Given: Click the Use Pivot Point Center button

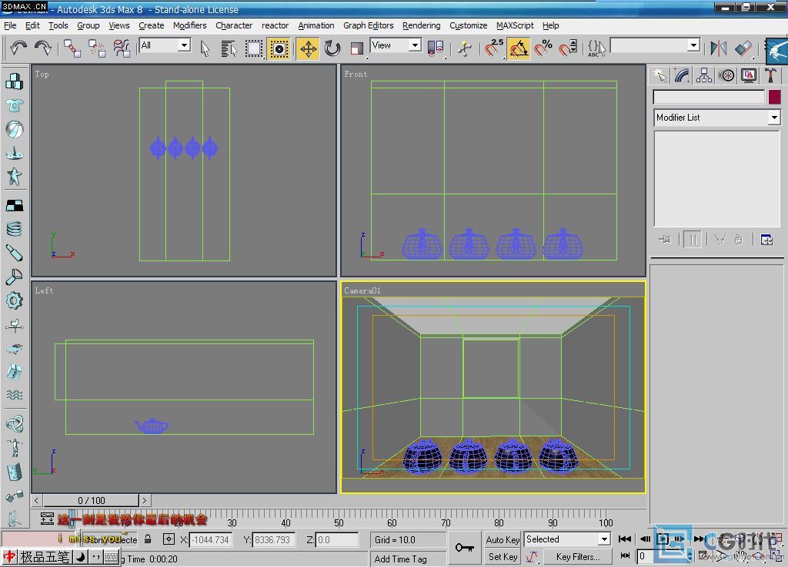Looking at the screenshot, I should pyautogui.click(x=436, y=48).
